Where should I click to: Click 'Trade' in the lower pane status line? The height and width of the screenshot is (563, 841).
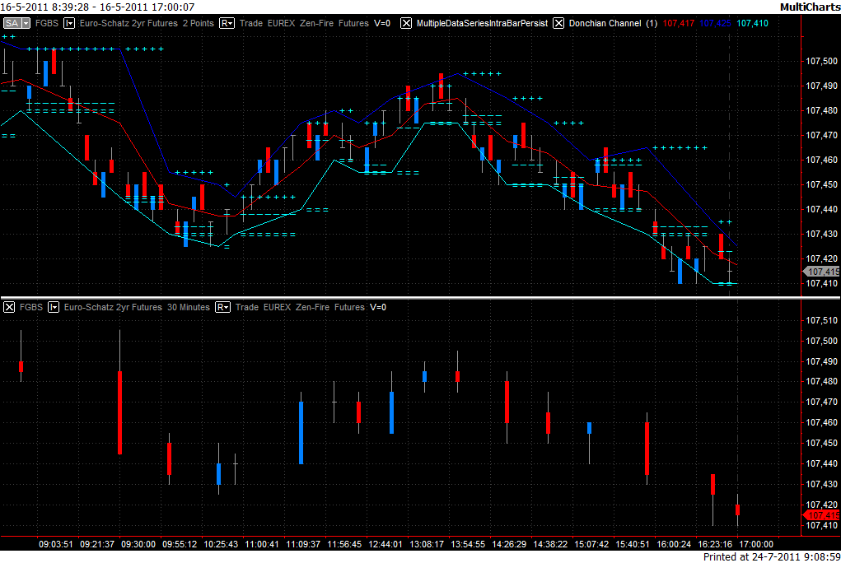pyautogui.click(x=247, y=307)
